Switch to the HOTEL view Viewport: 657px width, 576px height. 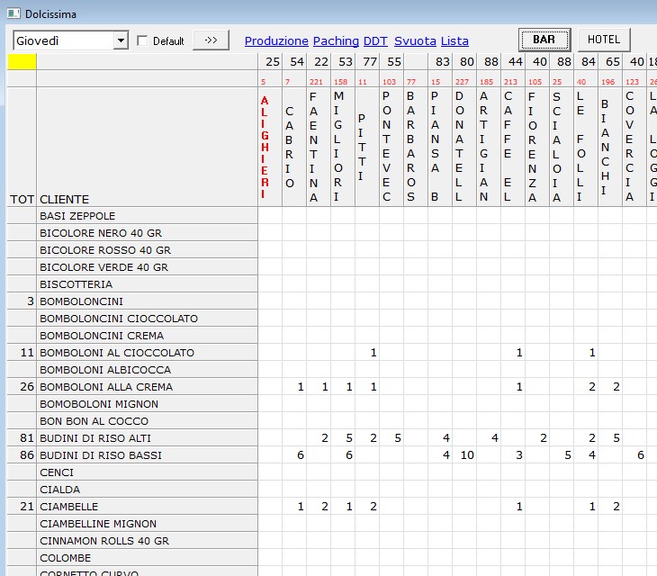click(x=604, y=40)
